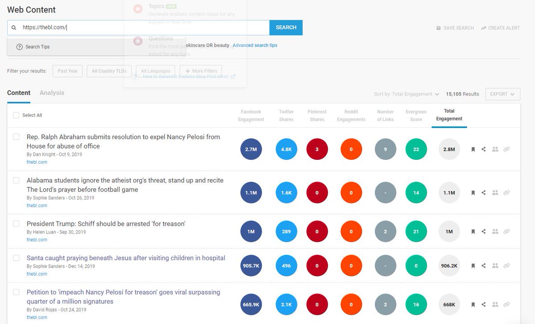This screenshot has width=535, height=324.
Task: Share the Petition to impeach Pelosi article
Action: pyautogui.click(x=484, y=305)
